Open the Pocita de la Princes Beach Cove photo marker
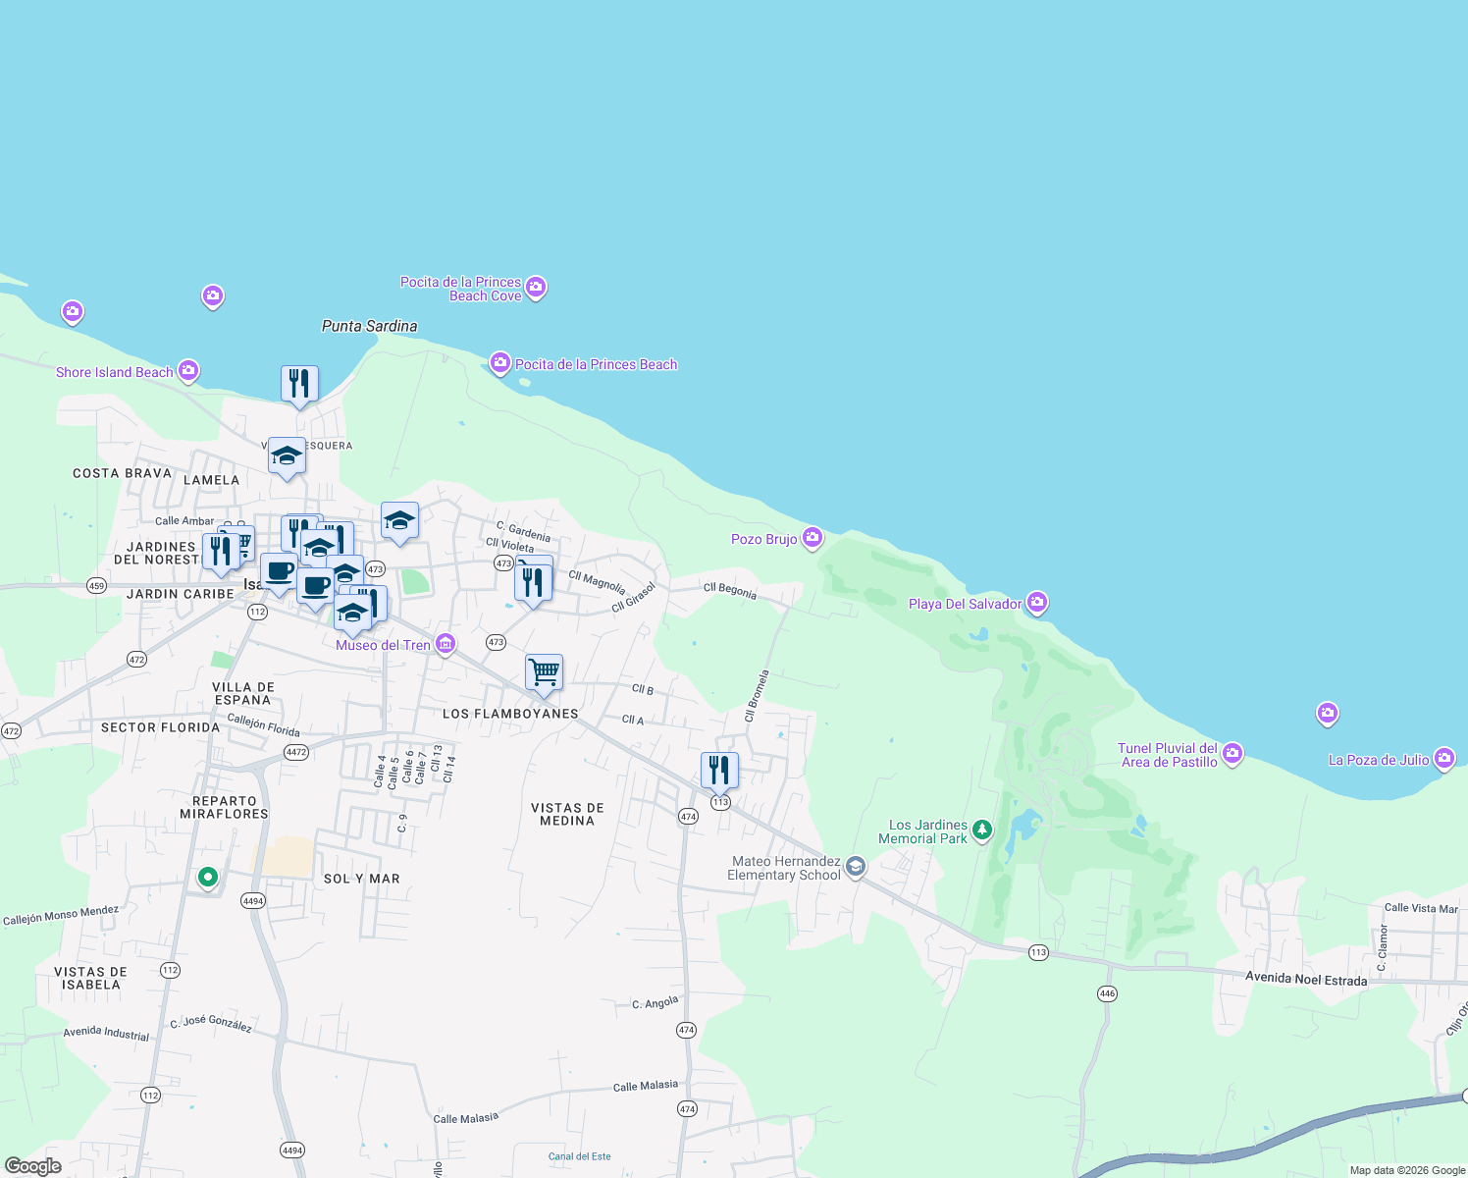This screenshot has width=1468, height=1178. (536, 286)
